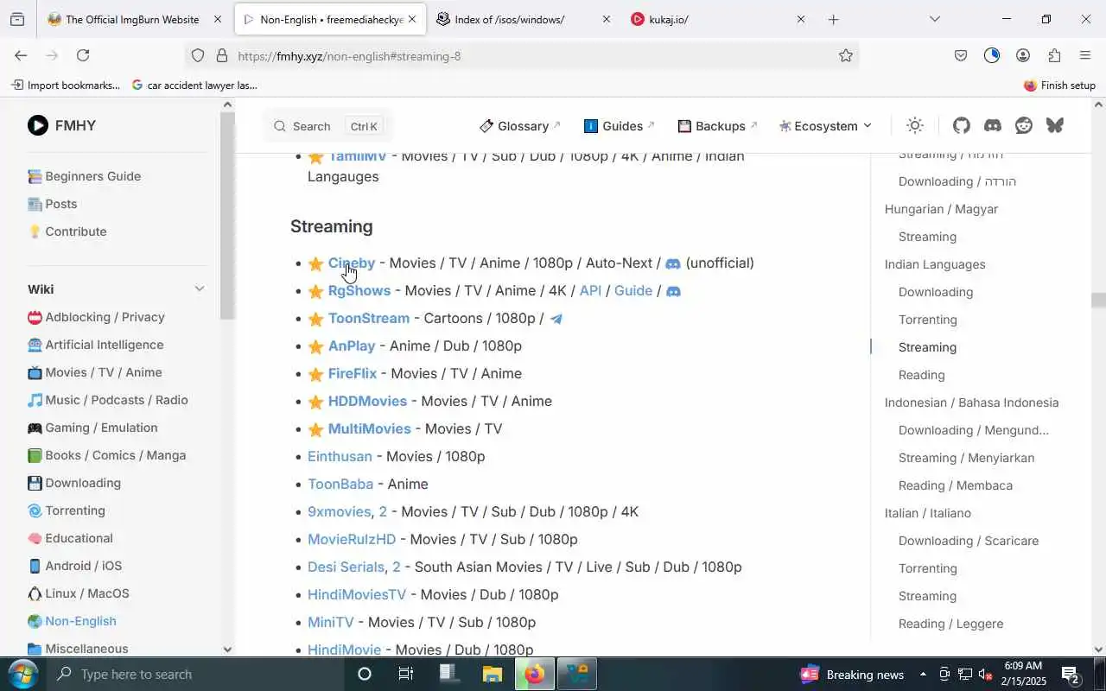Open the MultiMovies link
1106x691 pixels.
coord(370,429)
